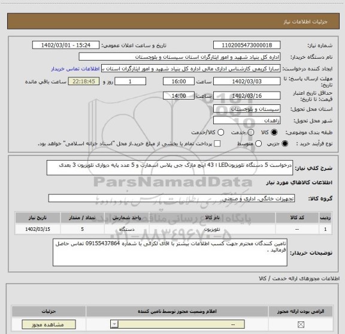
Task: Select the متوسط purchase type radio
Action: point(258,144)
